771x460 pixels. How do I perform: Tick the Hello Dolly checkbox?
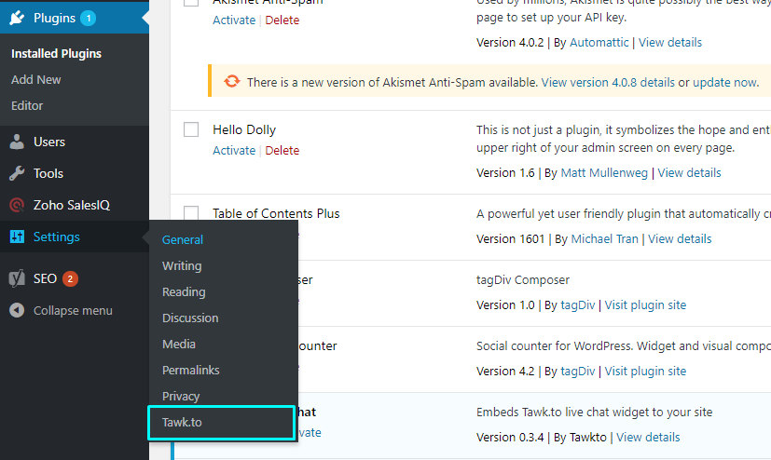pyautogui.click(x=191, y=129)
